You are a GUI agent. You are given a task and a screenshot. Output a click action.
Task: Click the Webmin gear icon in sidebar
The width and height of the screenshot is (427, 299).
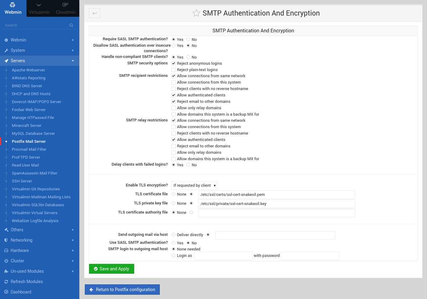click(x=6, y=40)
